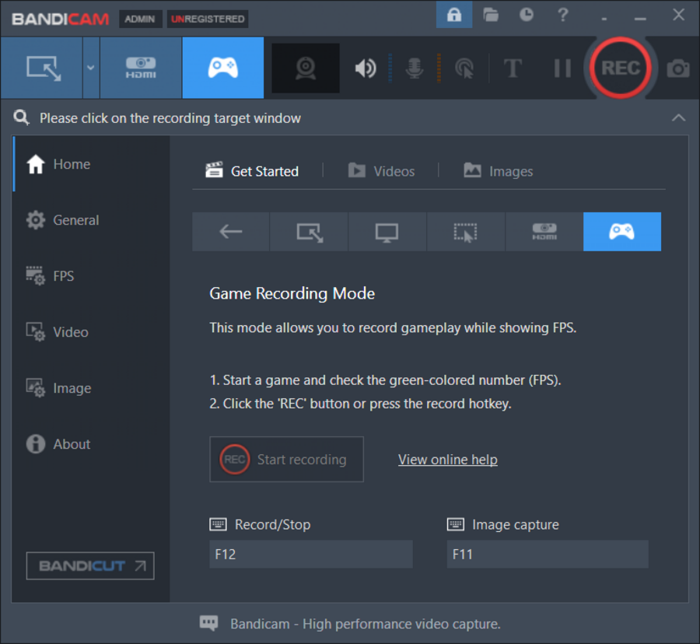This screenshot has height=644, width=700.
Task: Collapse the panel with the chevron arrow
Action: tap(678, 117)
